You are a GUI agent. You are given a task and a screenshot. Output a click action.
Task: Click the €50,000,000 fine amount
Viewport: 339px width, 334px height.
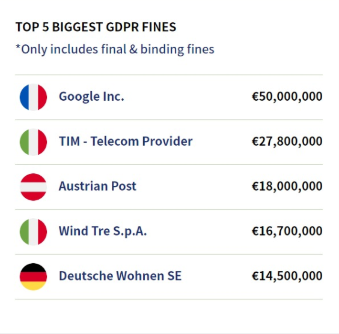[287, 97]
